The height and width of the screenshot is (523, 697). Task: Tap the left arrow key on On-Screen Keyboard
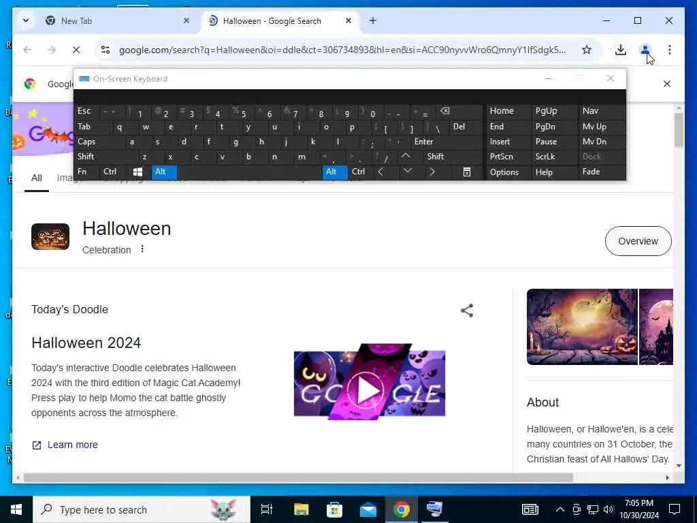[380, 172]
